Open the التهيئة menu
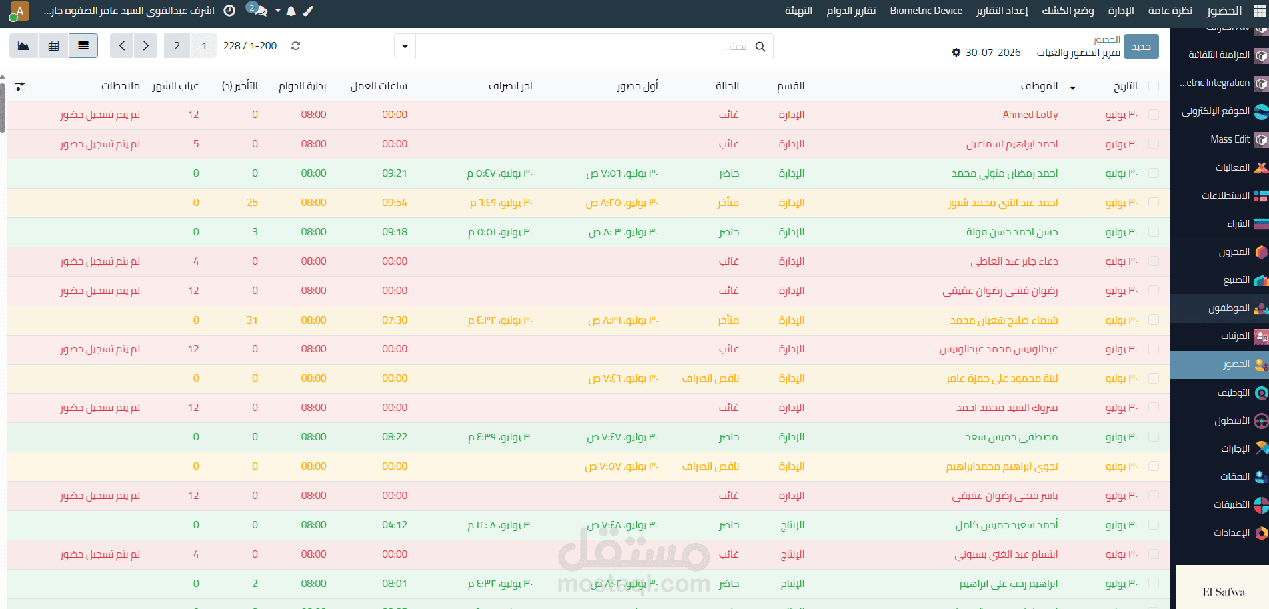1269x609 pixels. (x=798, y=11)
